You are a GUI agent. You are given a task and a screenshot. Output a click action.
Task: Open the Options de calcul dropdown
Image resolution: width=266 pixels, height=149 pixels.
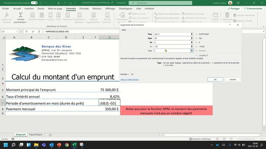coord(227,17)
